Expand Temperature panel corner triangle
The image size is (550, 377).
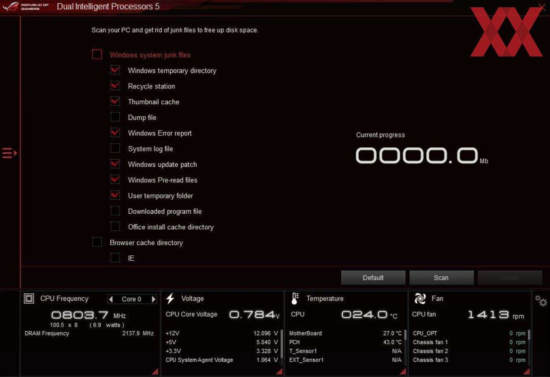[x=403, y=371]
